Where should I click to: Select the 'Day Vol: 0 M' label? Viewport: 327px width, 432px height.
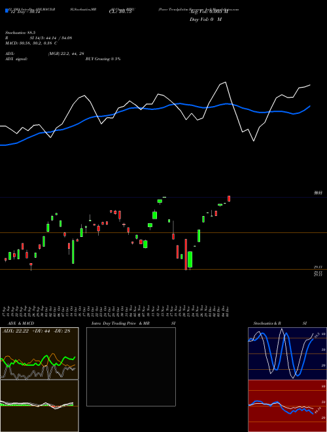pyautogui.click(x=205, y=20)
